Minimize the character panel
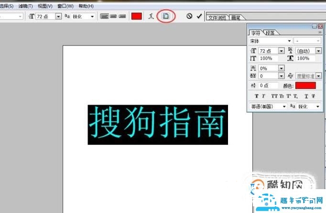Viewport: 326px width, 213px height. click(315, 26)
